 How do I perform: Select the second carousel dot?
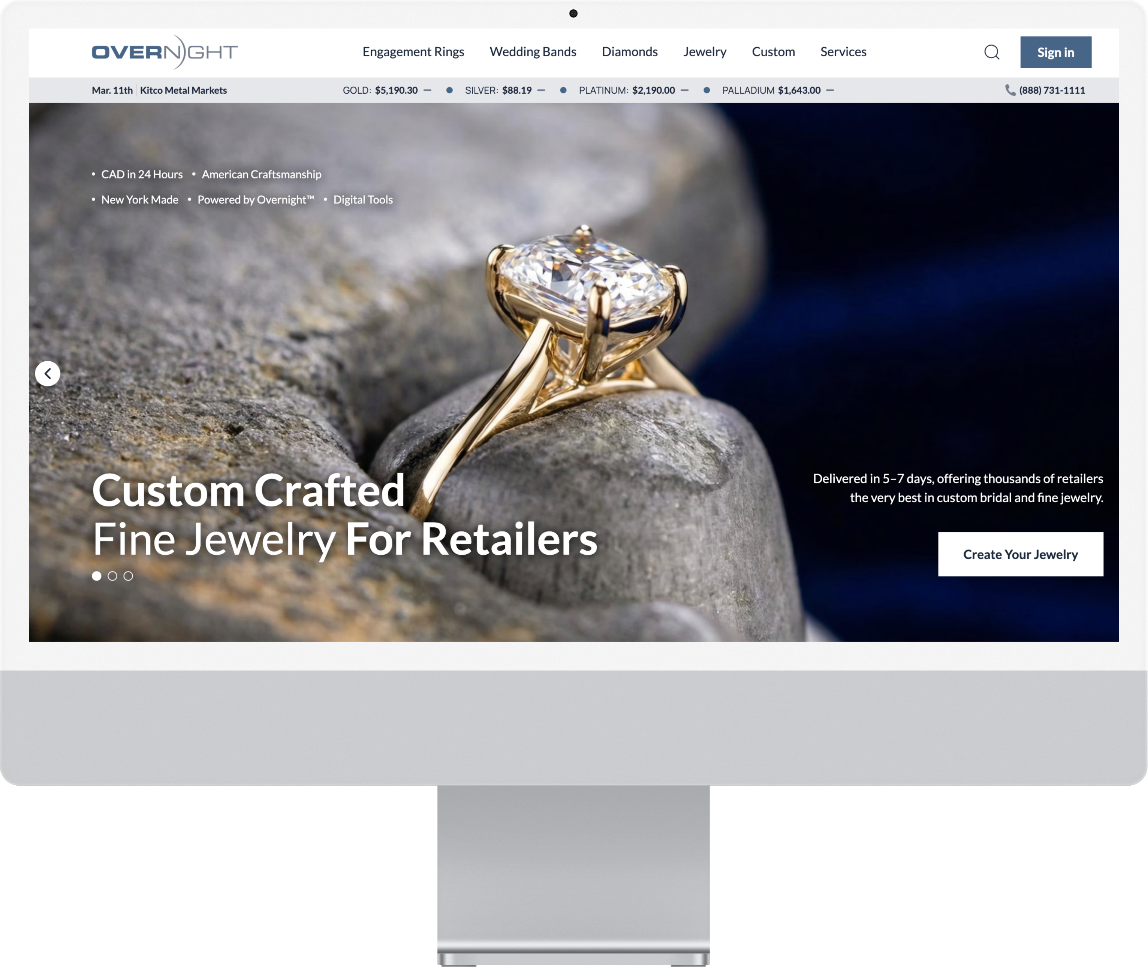(x=112, y=576)
